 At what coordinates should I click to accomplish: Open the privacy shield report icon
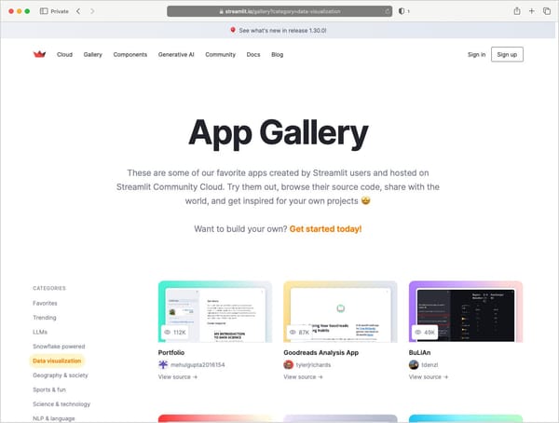402,11
